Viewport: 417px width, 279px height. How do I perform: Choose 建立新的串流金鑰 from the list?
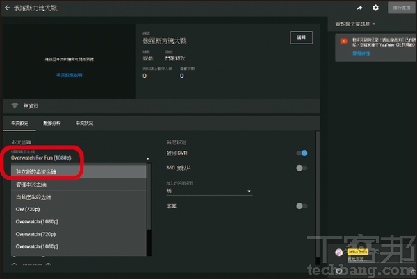coord(79,171)
